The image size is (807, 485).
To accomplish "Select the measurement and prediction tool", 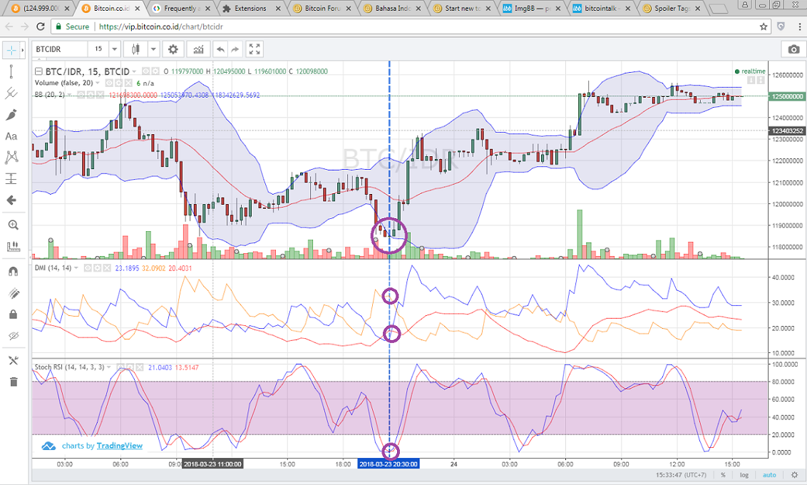I will point(11,178).
